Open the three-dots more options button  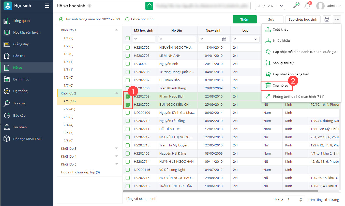(x=337, y=19)
